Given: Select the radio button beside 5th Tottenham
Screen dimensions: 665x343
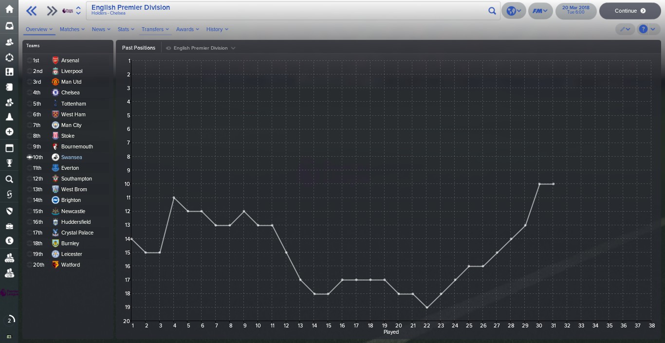Looking at the screenshot, I should click(30, 104).
